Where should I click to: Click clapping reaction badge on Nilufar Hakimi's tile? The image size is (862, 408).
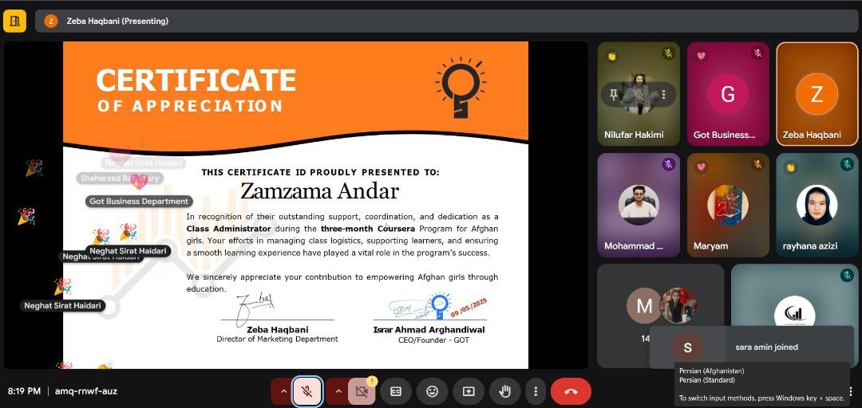tap(611, 56)
